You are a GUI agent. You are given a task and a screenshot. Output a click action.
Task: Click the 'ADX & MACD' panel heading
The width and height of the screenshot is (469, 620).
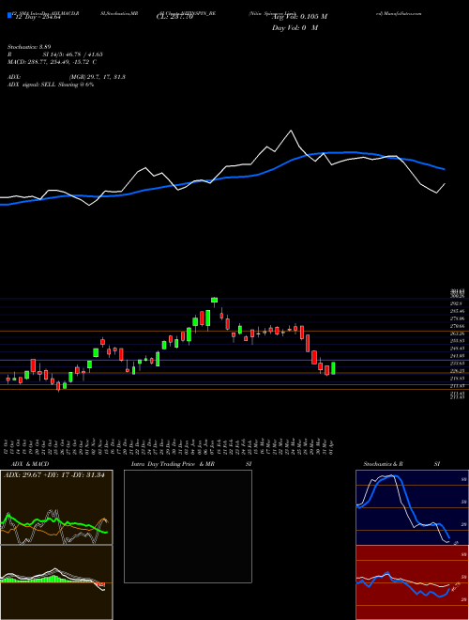[x=30, y=464]
